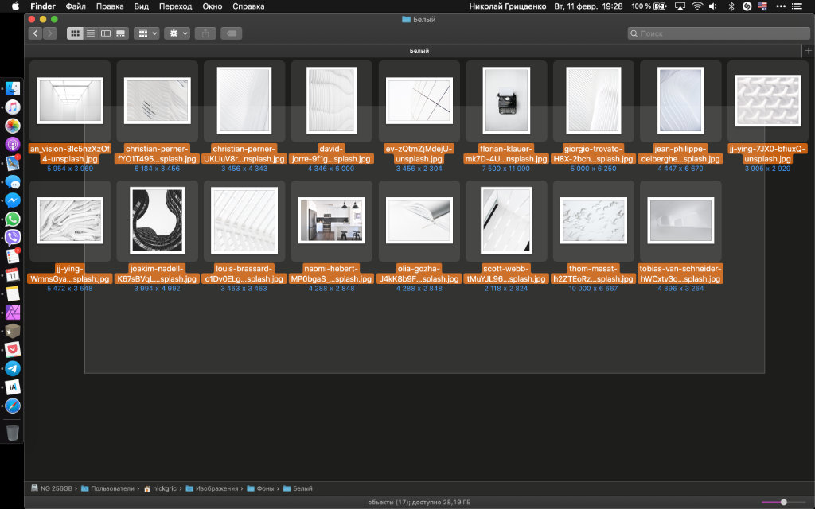Click the Edit Tags toolbar button
Image resolution: width=815 pixels, height=509 pixels.
tap(231, 33)
